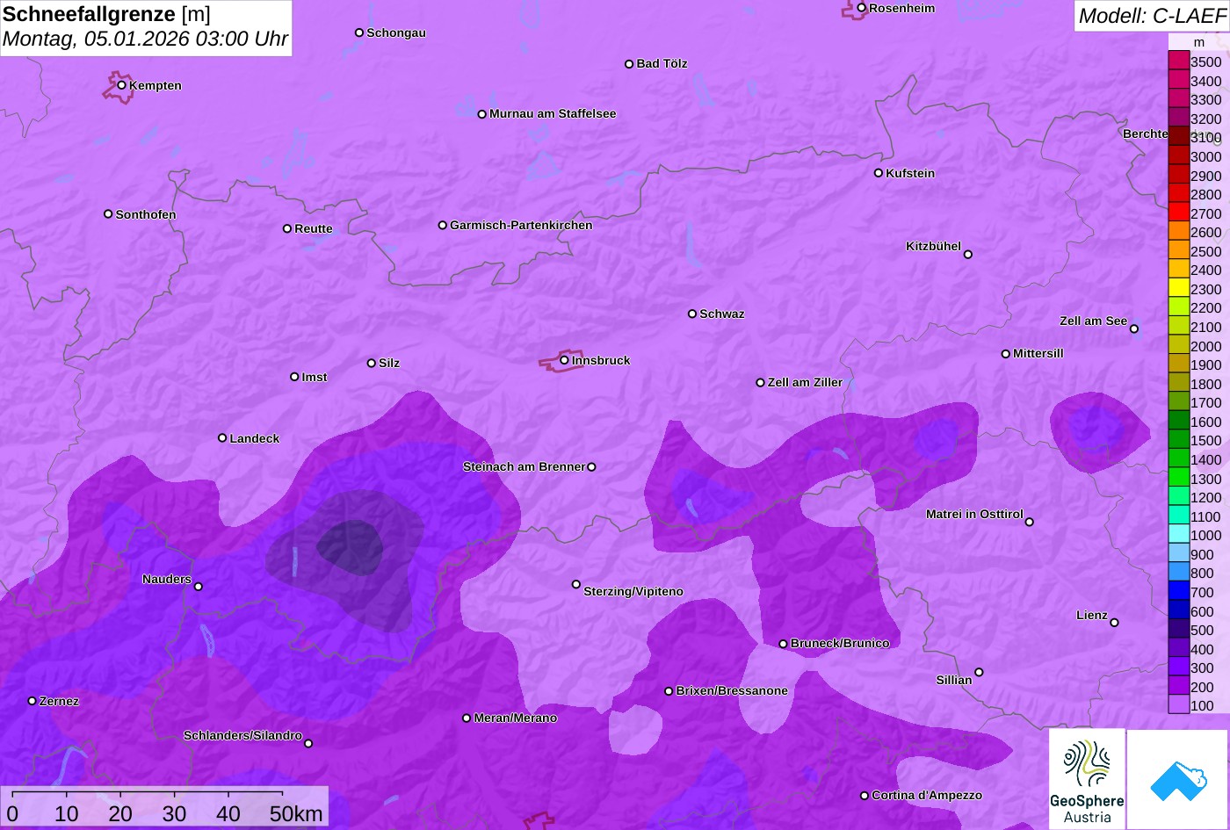The height and width of the screenshot is (830, 1230).
Task: Click the Bruneck/Brunico label
Action: point(840,644)
